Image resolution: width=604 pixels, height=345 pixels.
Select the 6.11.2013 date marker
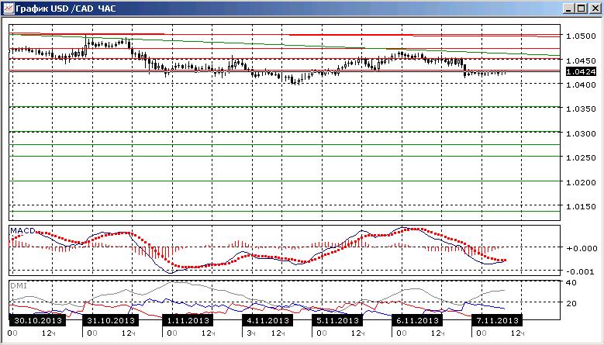417,320
